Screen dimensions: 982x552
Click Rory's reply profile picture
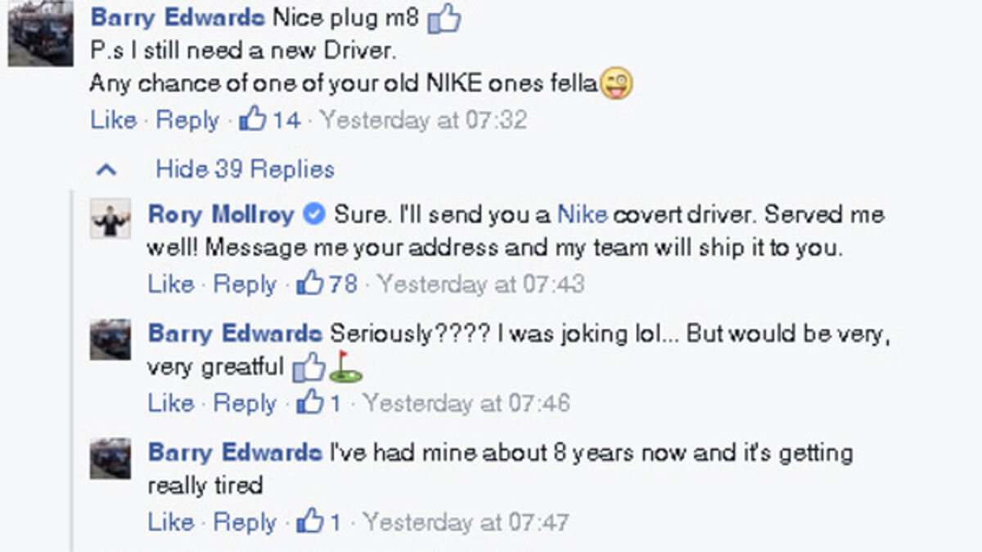[110, 218]
